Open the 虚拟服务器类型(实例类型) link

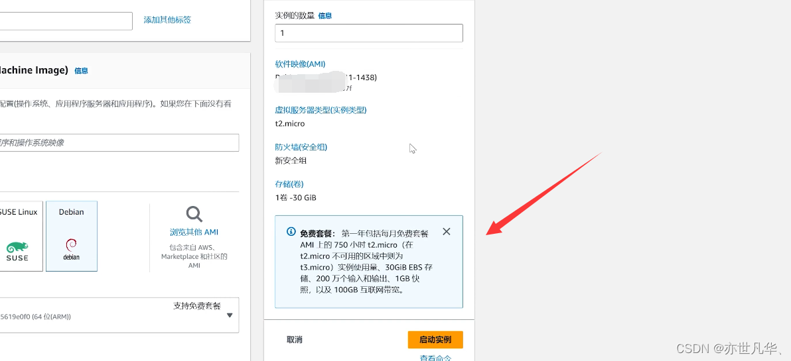[x=321, y=110]
